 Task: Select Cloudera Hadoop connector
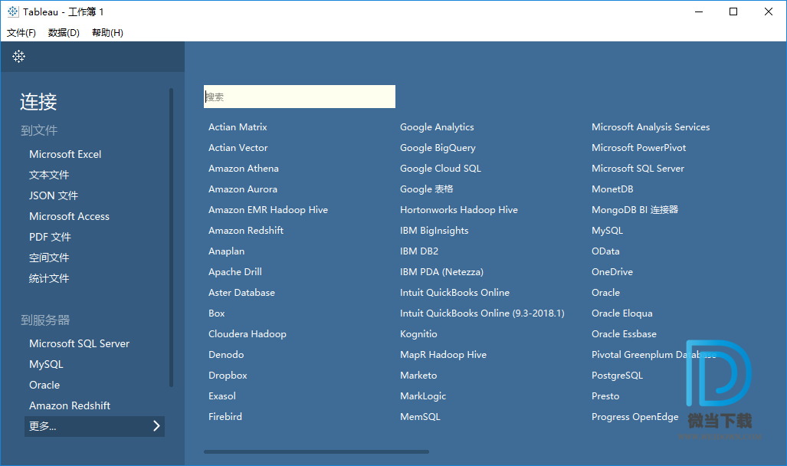pos(248,333)
